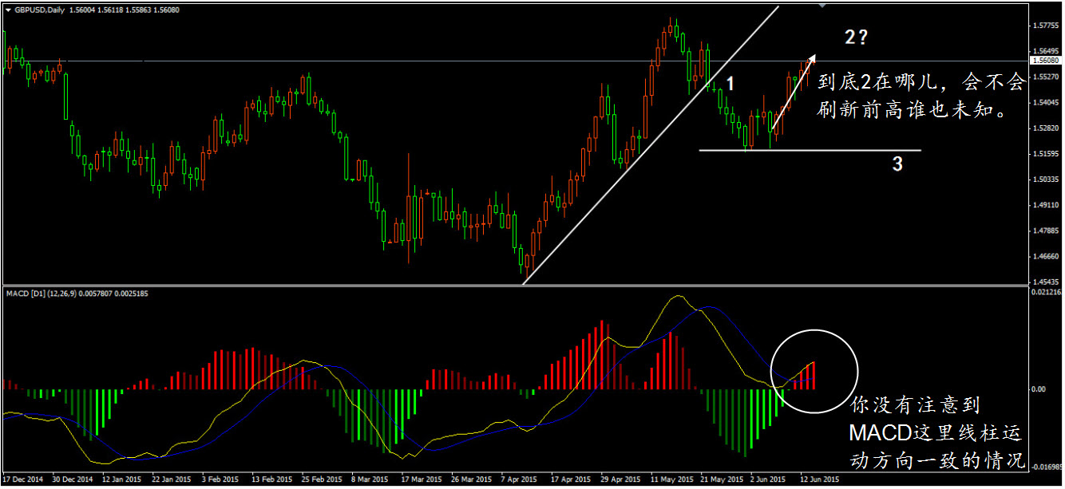The height and width of the screenshot is (489, 1065).
Task: Click the chart shift marker triangle at top
Action: click(x=822, y=6)
